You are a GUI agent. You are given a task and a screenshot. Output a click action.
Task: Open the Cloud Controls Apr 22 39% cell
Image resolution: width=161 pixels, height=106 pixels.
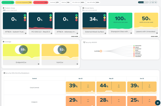click(x=80, y=88)
